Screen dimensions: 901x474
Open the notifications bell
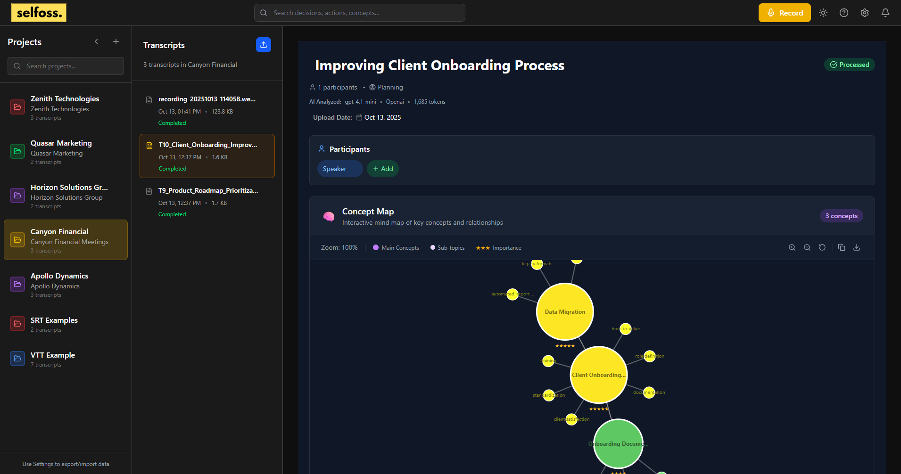click(885, 13)
